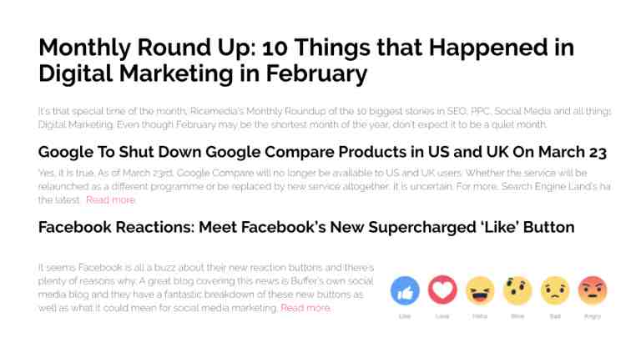This screenshot has height=358, width=641.
Task: Click the 'Angry' caption below angry emoji
Action: (593, 316)
